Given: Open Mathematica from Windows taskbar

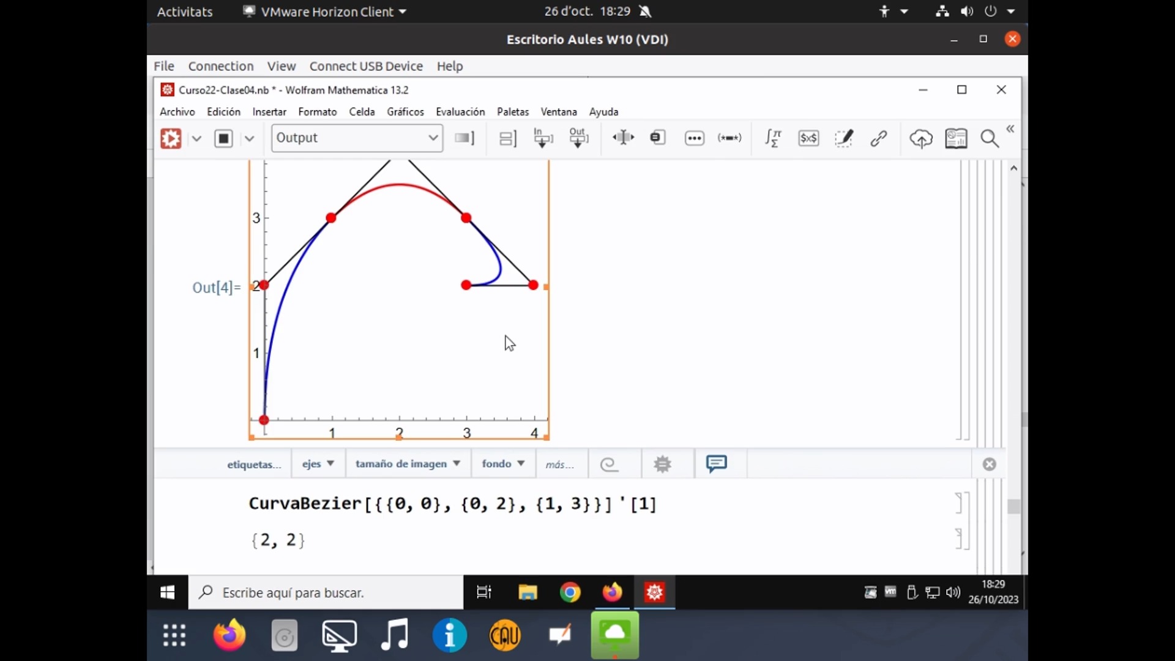Looking at the screenshot, I should [x=655, y=592].
